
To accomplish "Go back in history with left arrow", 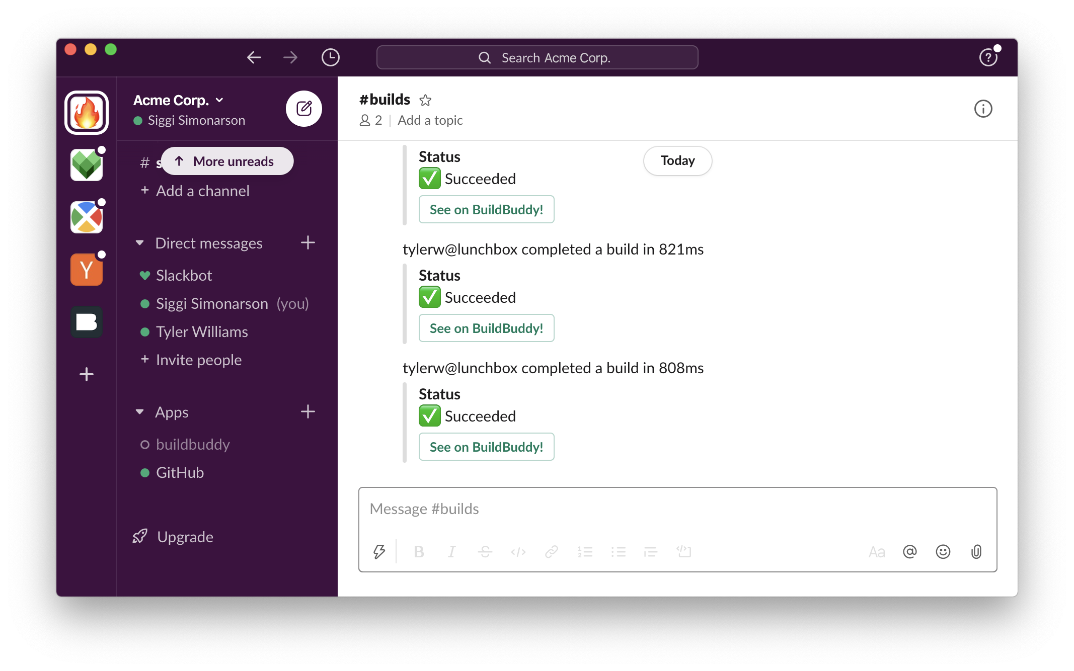I will click(254, 57).
